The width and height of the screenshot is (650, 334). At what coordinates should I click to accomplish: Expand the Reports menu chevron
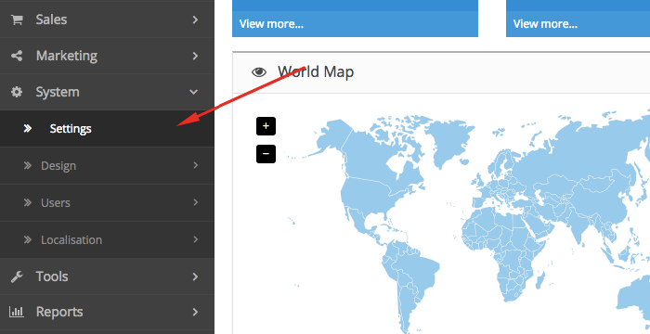[195, 312]
